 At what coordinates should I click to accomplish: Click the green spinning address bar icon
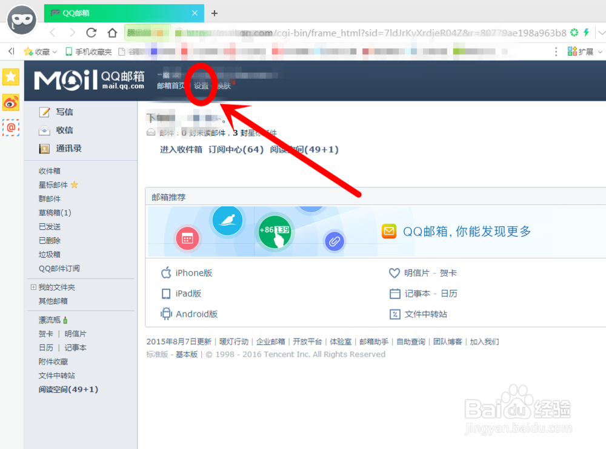click(574, 33)
